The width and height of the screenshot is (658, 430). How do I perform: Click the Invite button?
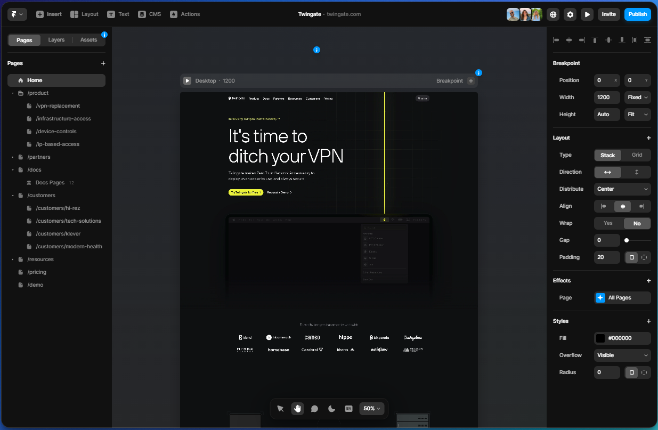coord(608,14)
